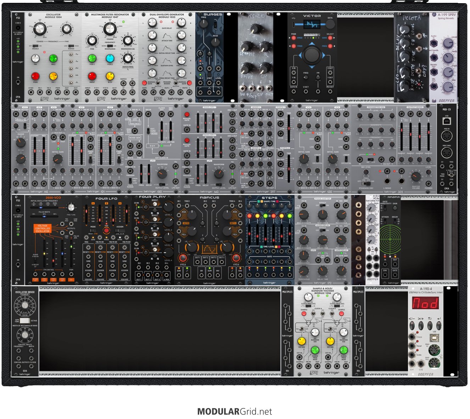Click the red PWM knob on Oscillator 1004
Image resolution: width=470 pixels, height=419 pixels.
click(35, 76)
